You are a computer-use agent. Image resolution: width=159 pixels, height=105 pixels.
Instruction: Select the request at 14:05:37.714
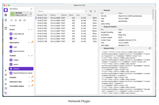click(x=67, y=39)
